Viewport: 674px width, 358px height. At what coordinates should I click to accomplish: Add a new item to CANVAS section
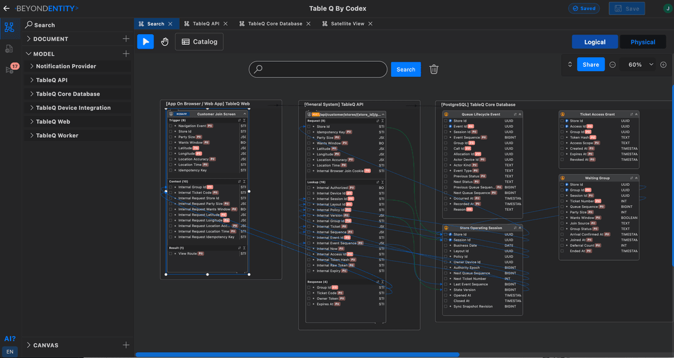[126, 345]
